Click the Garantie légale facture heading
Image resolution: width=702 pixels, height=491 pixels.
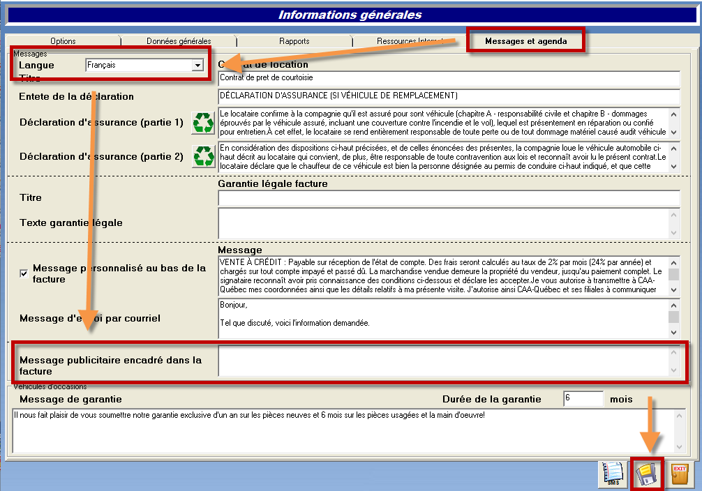point(273,183)
